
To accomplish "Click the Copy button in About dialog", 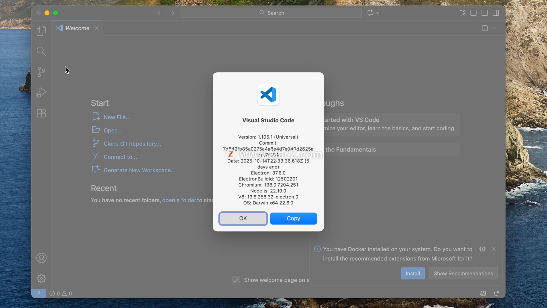I will 293,218.
